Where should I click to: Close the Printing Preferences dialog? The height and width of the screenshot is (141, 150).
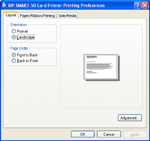pos(145,5)
